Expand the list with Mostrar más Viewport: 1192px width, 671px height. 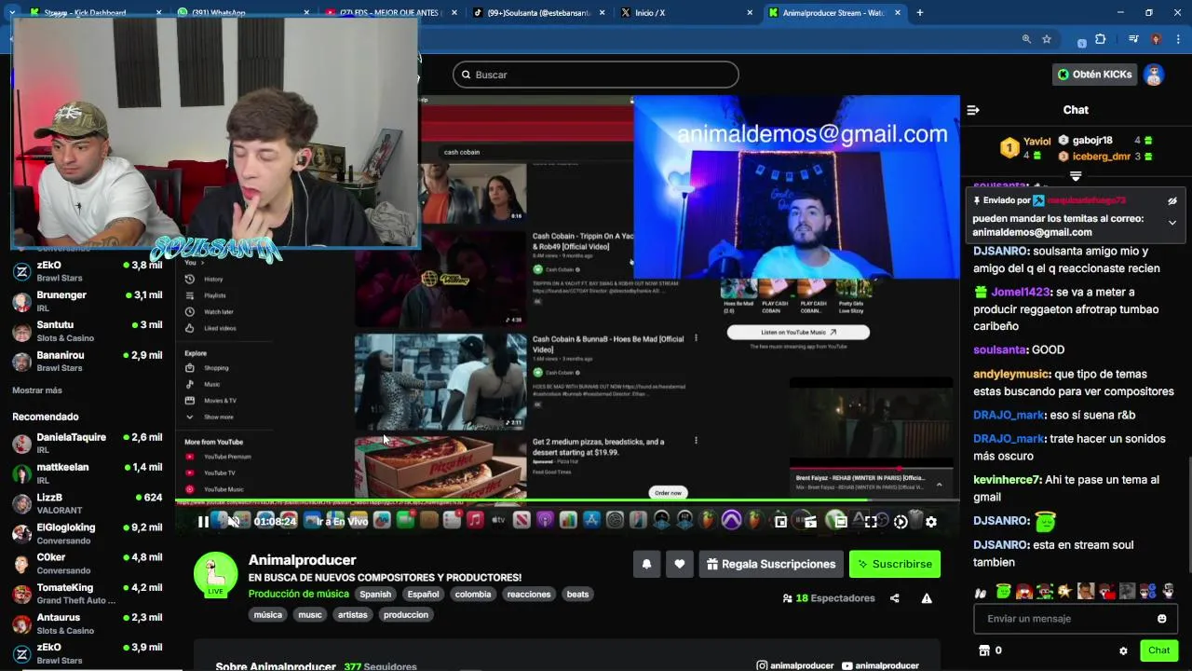(x=37, y=390)
